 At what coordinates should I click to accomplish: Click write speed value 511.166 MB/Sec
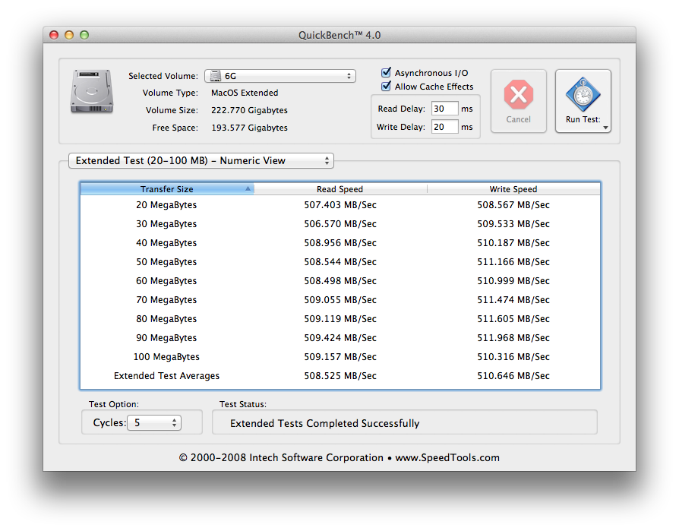(x=513, y=262)
